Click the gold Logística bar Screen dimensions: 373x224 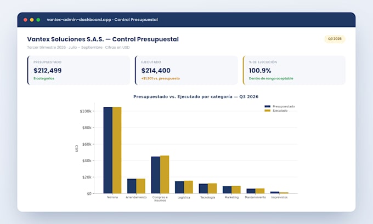188,187
